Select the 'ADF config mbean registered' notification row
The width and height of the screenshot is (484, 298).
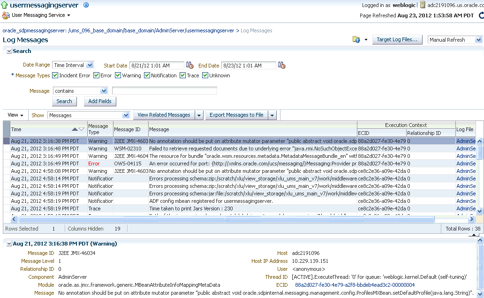pos(239,201)
